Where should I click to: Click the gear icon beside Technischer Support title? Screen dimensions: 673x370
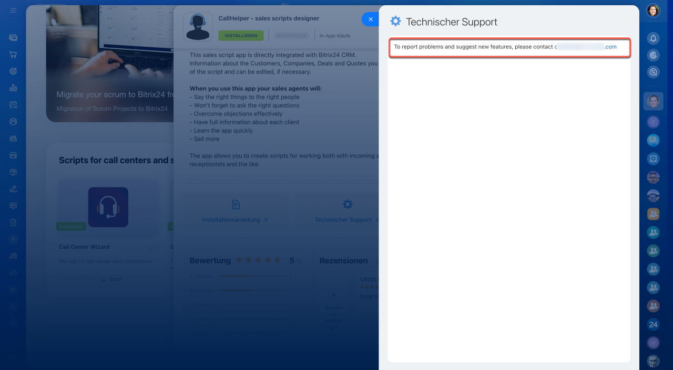point(395,22)
